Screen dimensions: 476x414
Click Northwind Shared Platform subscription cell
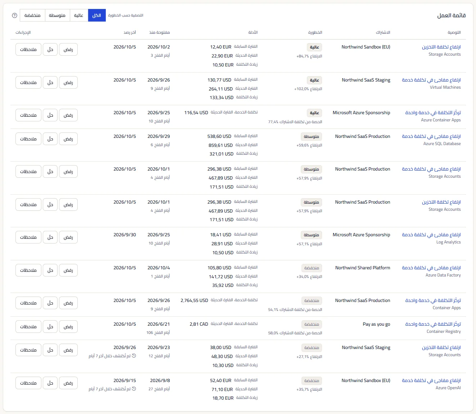[x=363, y=268]
